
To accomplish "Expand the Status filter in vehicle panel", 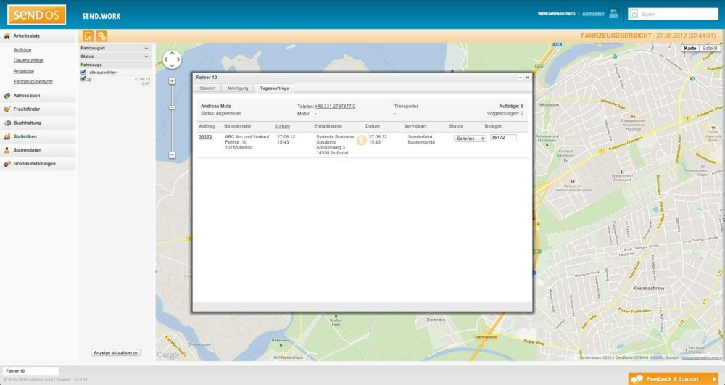I will click(146, 56).
